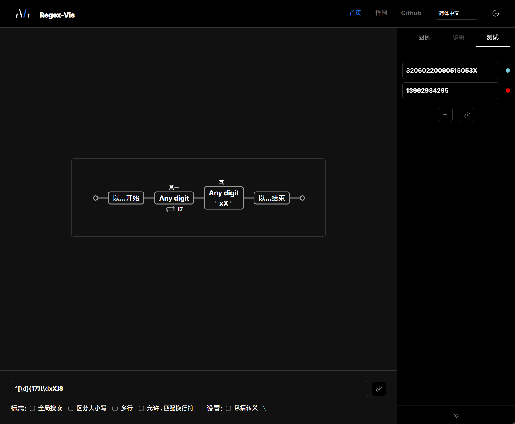Enable the 区分大小写 flag checkbox
Screen dimensions: 515x424
71,408
